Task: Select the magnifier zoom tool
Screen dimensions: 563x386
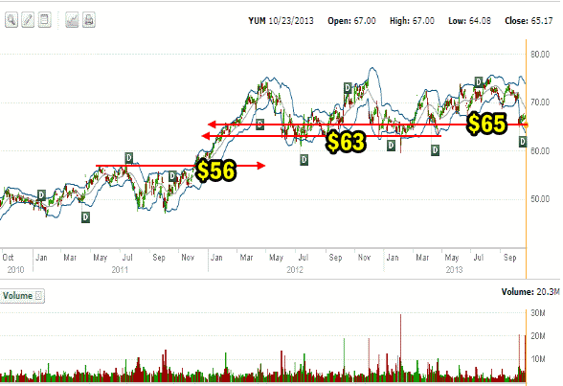Action: [11, 20]
